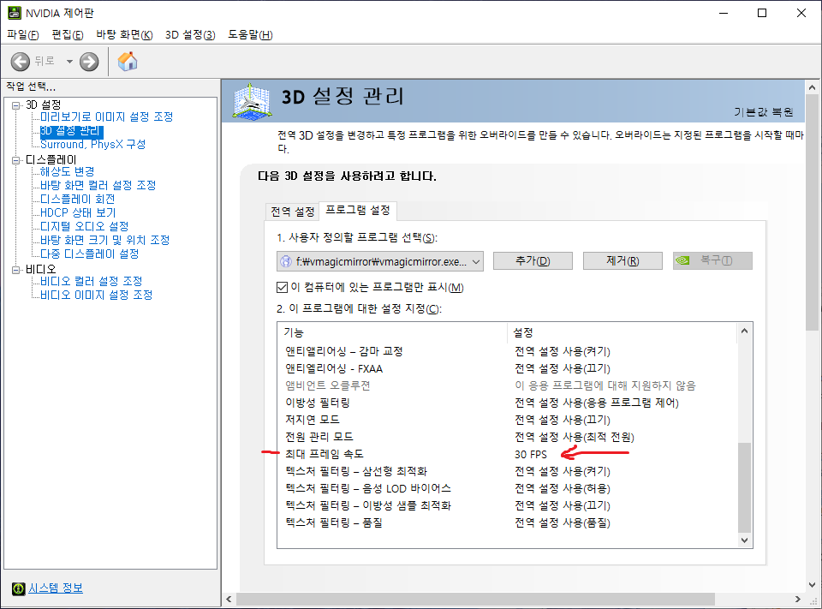
Task: Select 텍스처 필터링 - 음성 LOD 바이어스 row
Action: coord(508,488)
